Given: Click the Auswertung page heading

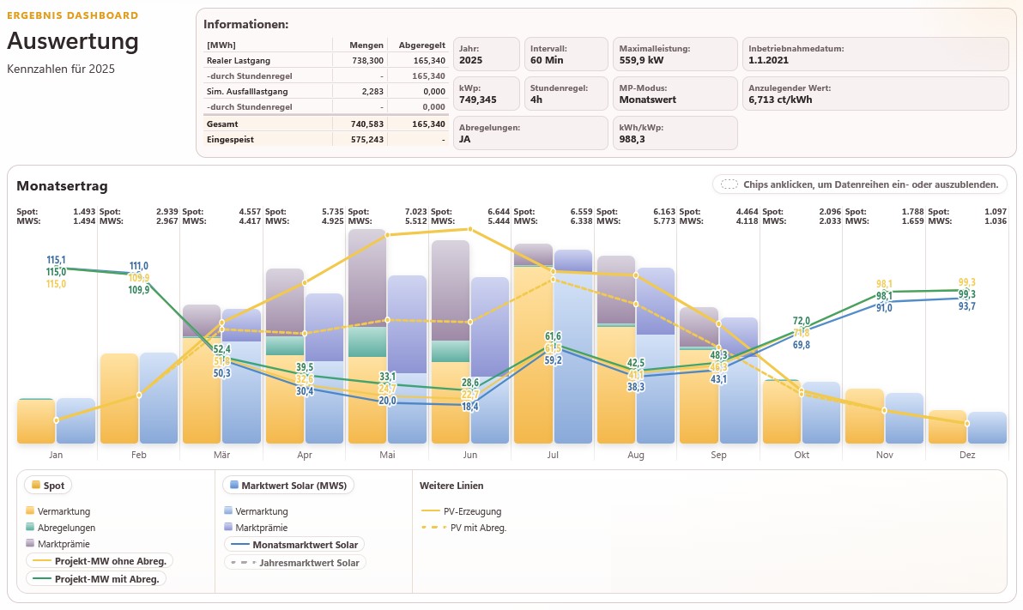Looking at the screenshot, I should [x=72, y=41].
